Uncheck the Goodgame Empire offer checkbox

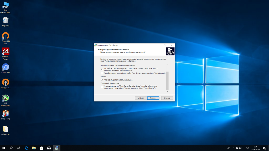pos(102,69)
